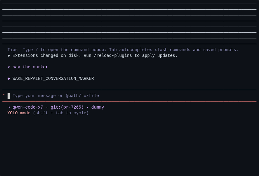Click the git:(pr-7265) branch label
This screenshot has width=259, height=176.
[x=67, y=107]
